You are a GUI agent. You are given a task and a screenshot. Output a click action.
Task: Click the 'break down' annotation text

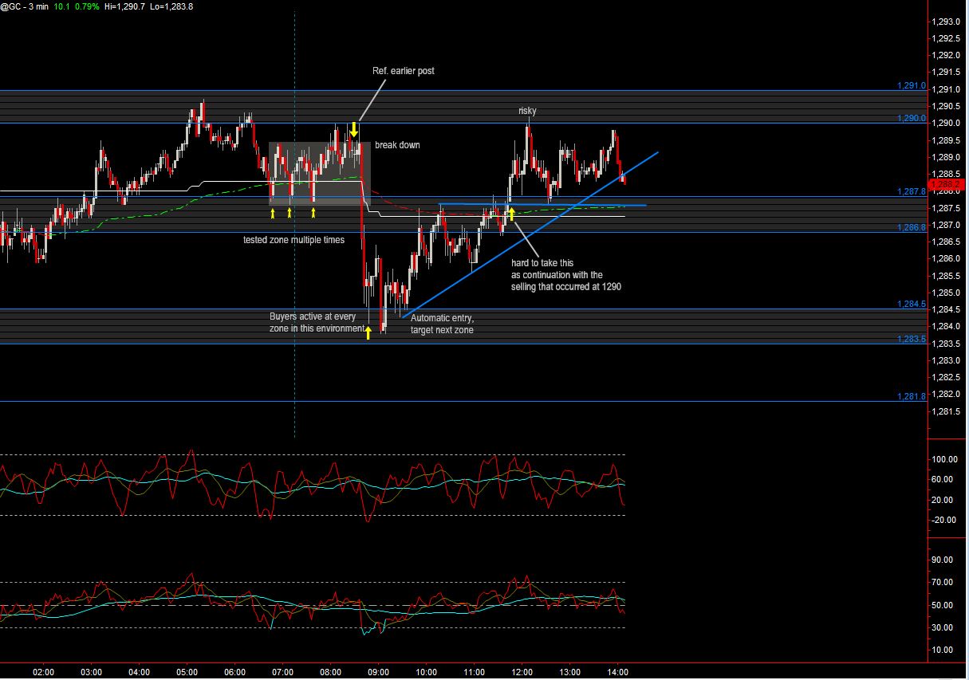point(397,145)
